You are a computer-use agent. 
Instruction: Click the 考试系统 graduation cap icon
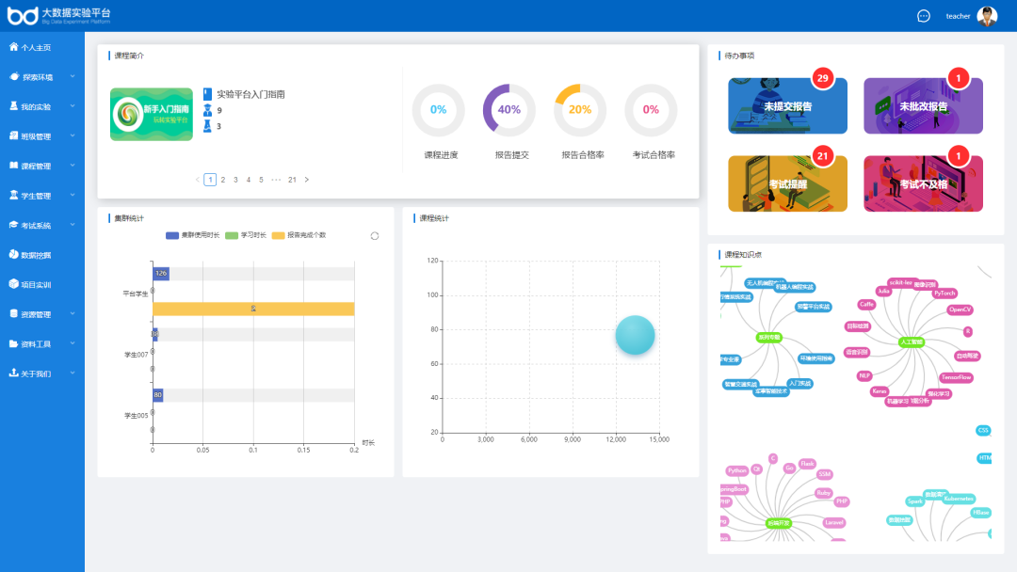[x=13, y=225]
